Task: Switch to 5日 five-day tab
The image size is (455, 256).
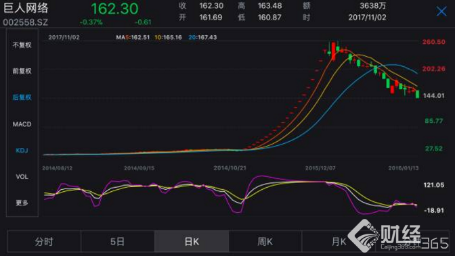Action: pos(118,241)
